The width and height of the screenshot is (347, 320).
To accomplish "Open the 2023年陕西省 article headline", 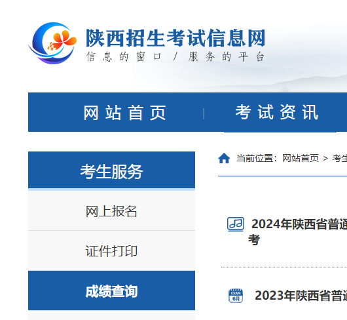I will pyautogui.click(x=301, y=296).
